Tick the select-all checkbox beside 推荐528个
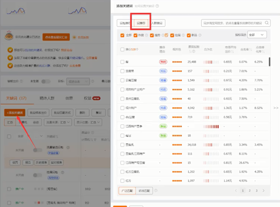Image resolution: width=280 pixels, height=207 pixels. [x=122, y=49]
